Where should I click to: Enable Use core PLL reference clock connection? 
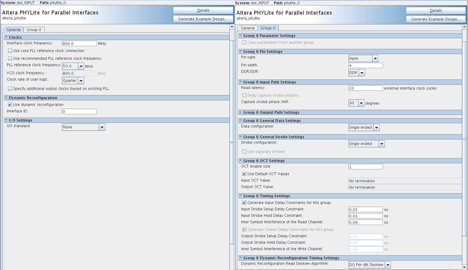click(10, 51)
